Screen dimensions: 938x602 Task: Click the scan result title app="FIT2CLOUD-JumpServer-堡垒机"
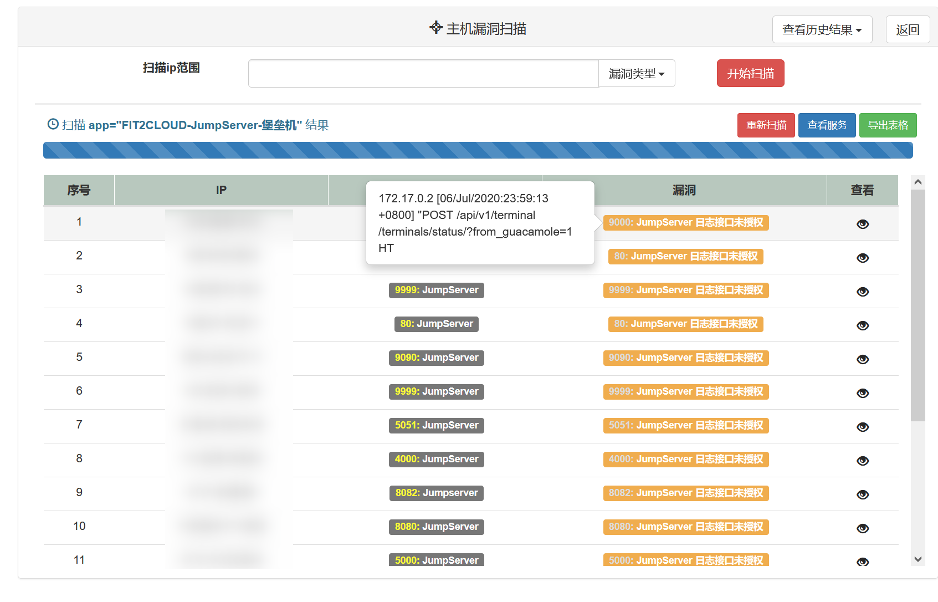pyautogui.click(x=195, y=125)
